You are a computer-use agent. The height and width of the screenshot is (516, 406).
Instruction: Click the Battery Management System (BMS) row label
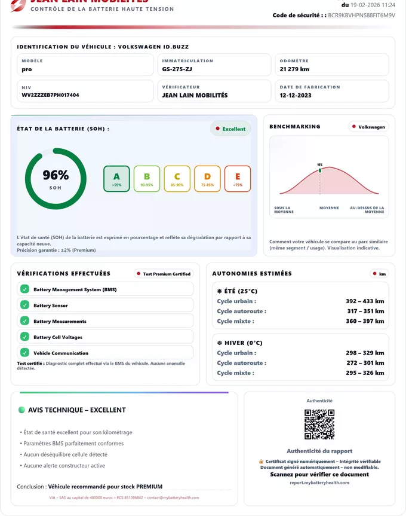coord(75,289)
